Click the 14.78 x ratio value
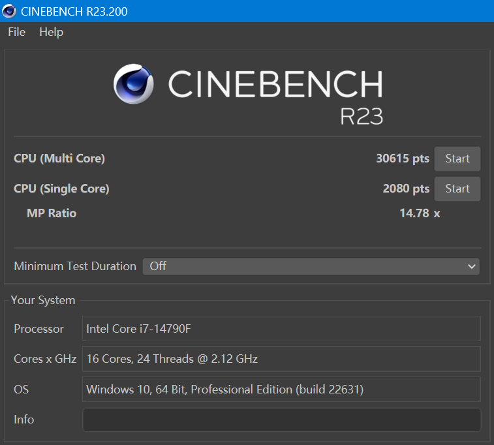 [419, 213]
